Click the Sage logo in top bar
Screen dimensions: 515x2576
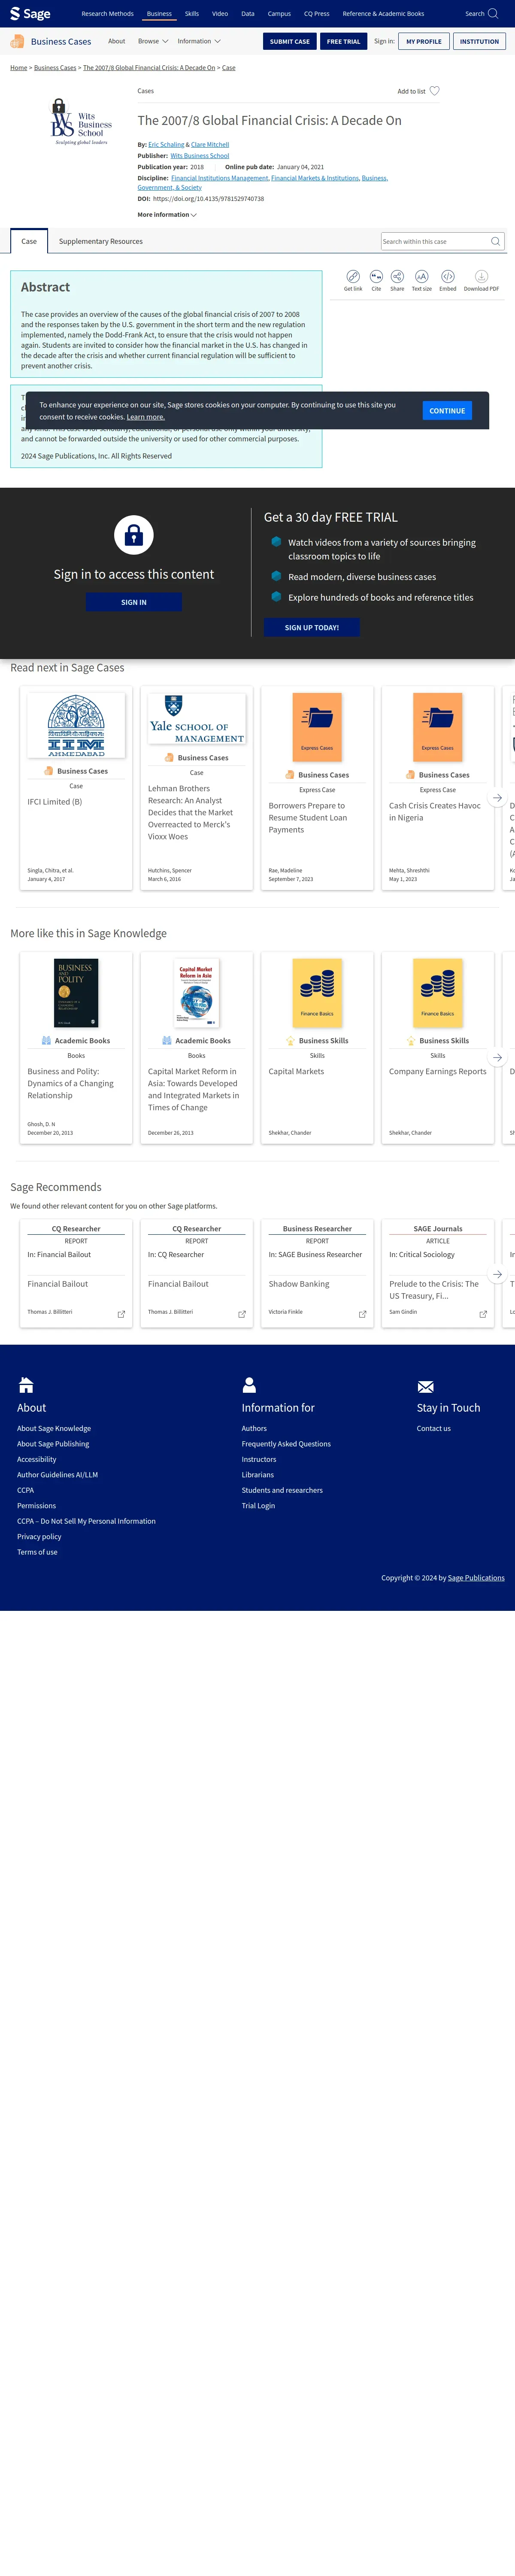click(30, 14)
